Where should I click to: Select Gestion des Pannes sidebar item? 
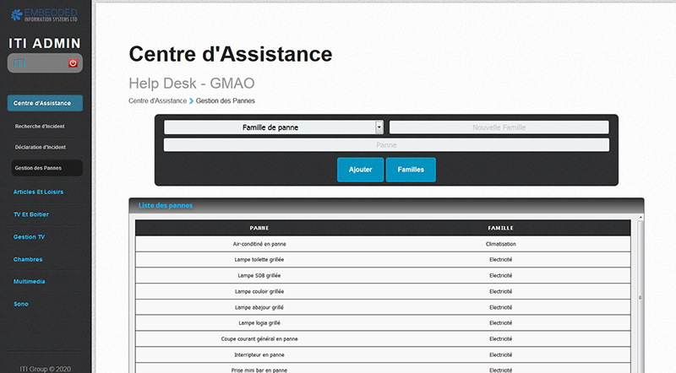click(39, 168)
